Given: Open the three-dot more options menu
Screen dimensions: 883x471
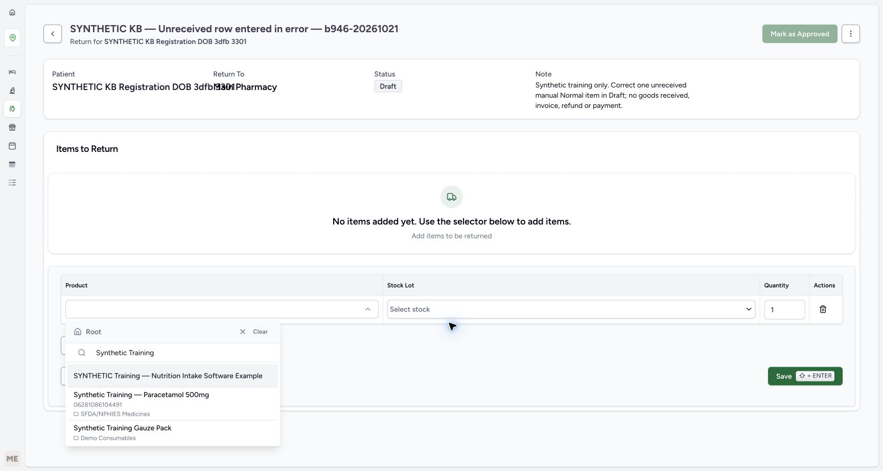Looking at the screenshot, I should 851,34.
